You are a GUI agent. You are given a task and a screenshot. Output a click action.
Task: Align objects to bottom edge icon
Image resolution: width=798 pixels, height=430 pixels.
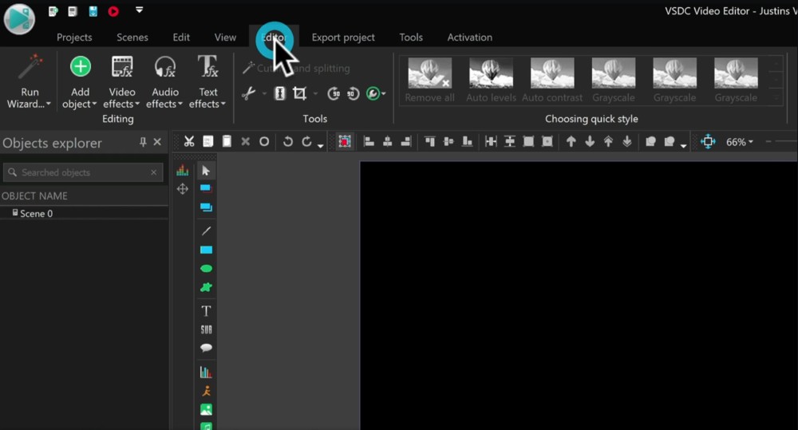(467, 141)
